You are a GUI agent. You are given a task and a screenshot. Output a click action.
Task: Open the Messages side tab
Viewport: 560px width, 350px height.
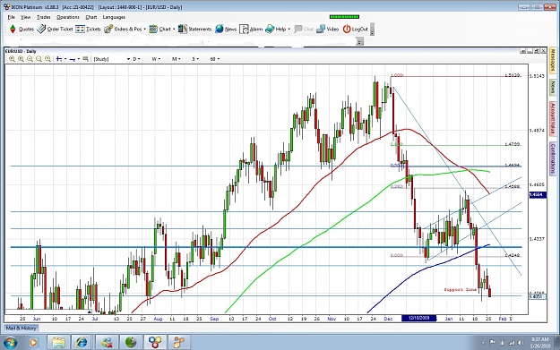(553, 60)
